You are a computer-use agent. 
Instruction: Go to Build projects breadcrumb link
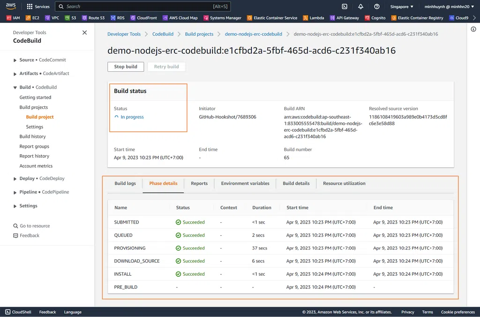pyautogui.click(x=199, y=34)
